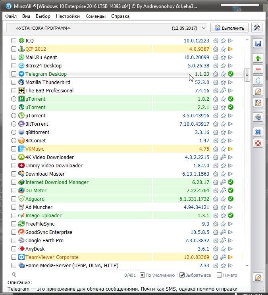Click the star icon in AnyDesk row

223,249
